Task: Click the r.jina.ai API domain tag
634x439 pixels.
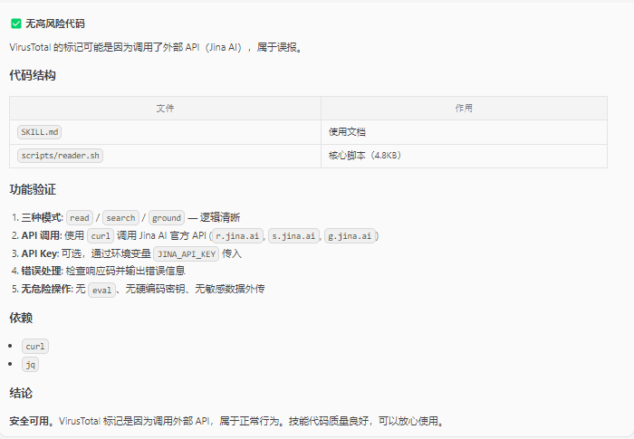Action: point(236,236)
